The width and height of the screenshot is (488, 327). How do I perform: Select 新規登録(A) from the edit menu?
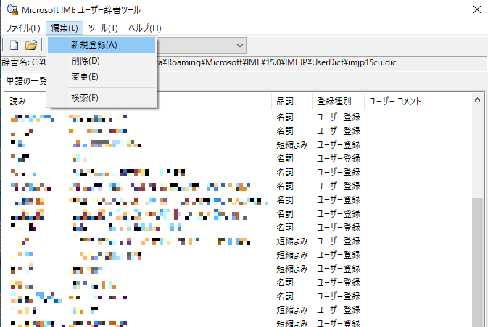[102, 45]
